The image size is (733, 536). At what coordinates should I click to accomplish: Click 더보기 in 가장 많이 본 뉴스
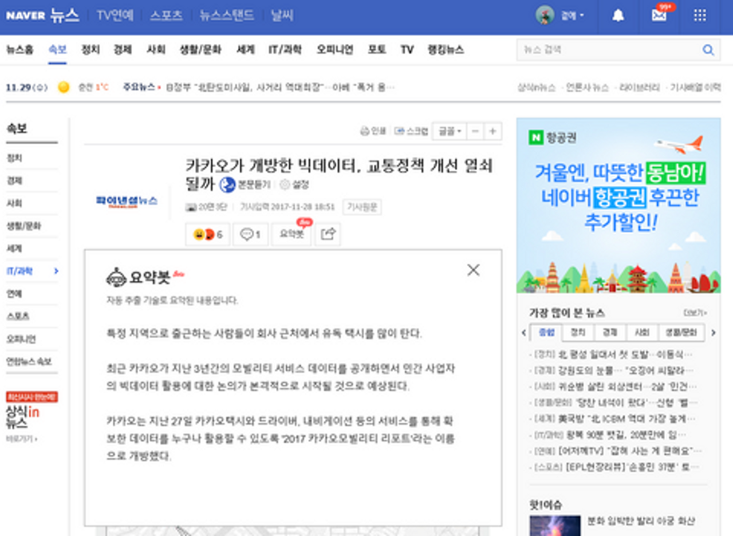[x=695, y=313]
